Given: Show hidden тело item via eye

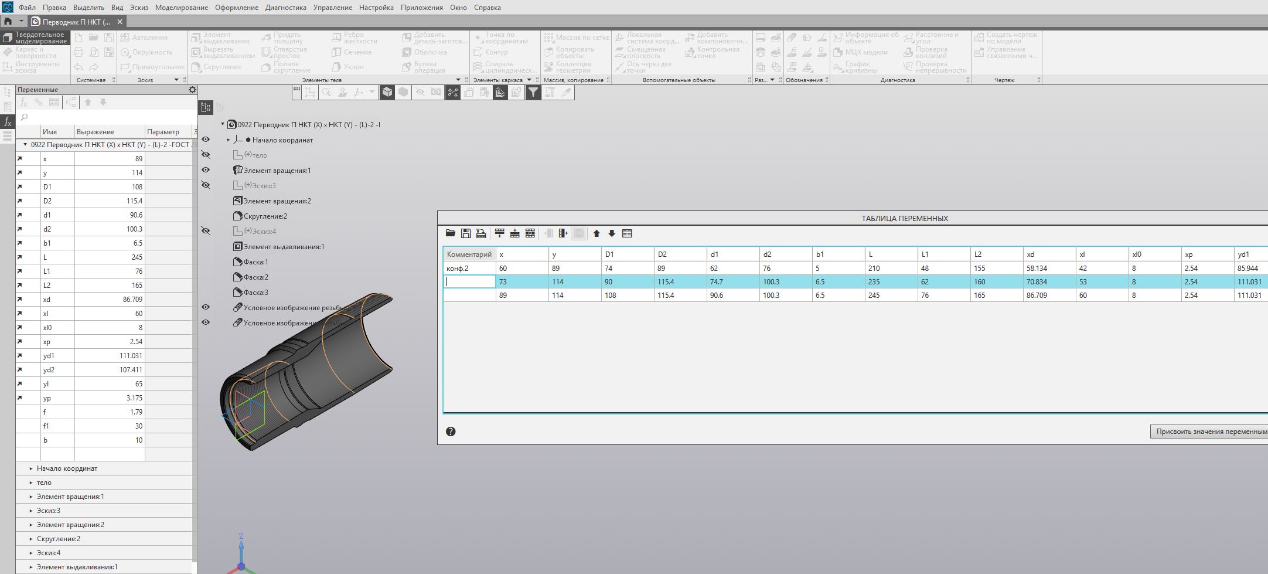Looking at the screenshot, I should pyautogui.click(x=206, y=155).
